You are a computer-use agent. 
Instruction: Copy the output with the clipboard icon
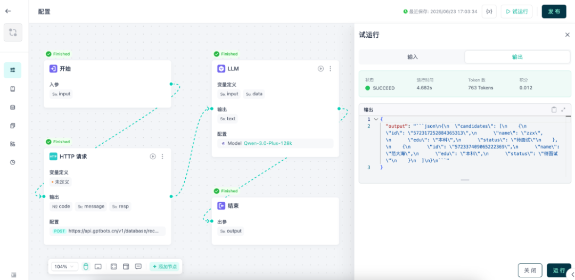[554, 110]
